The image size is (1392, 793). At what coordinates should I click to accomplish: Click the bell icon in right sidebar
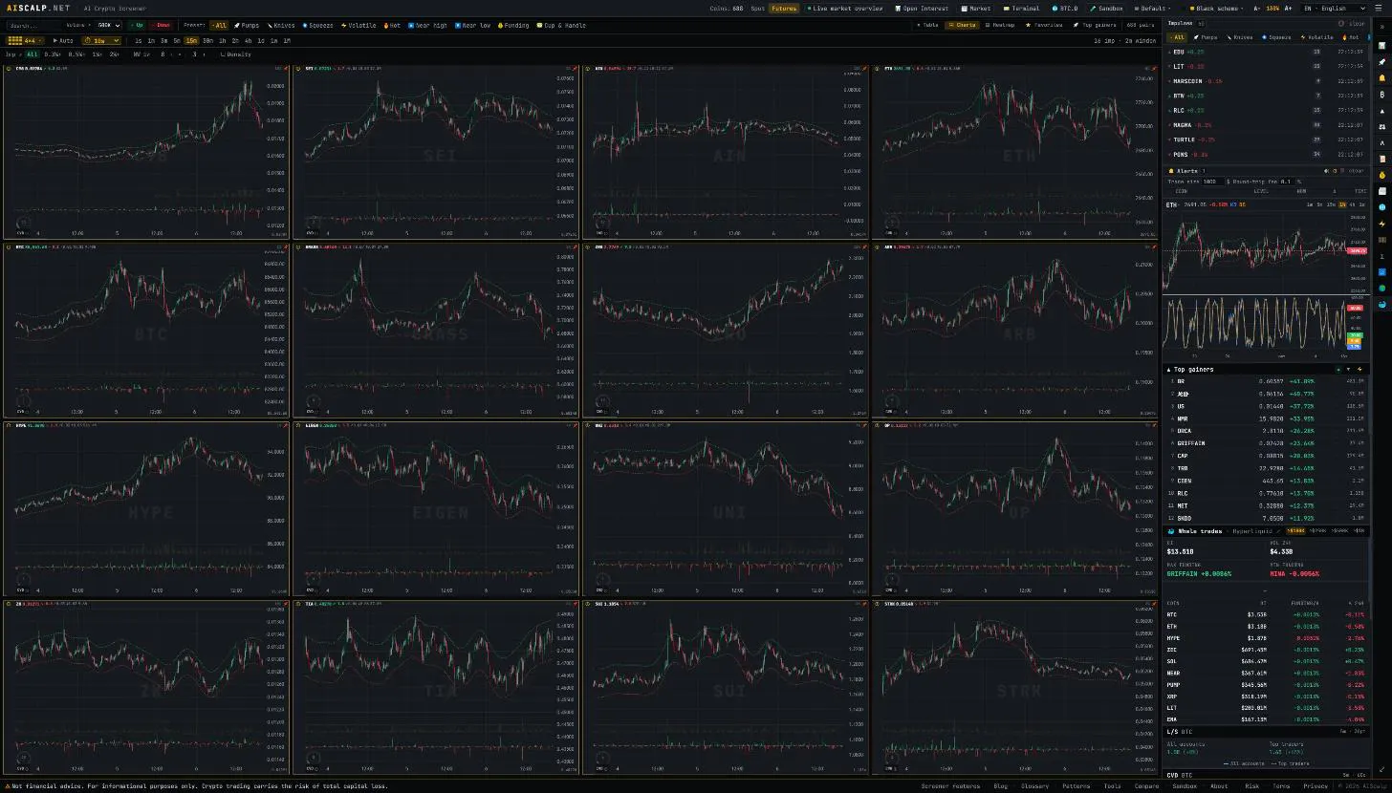pos(1381,77)
